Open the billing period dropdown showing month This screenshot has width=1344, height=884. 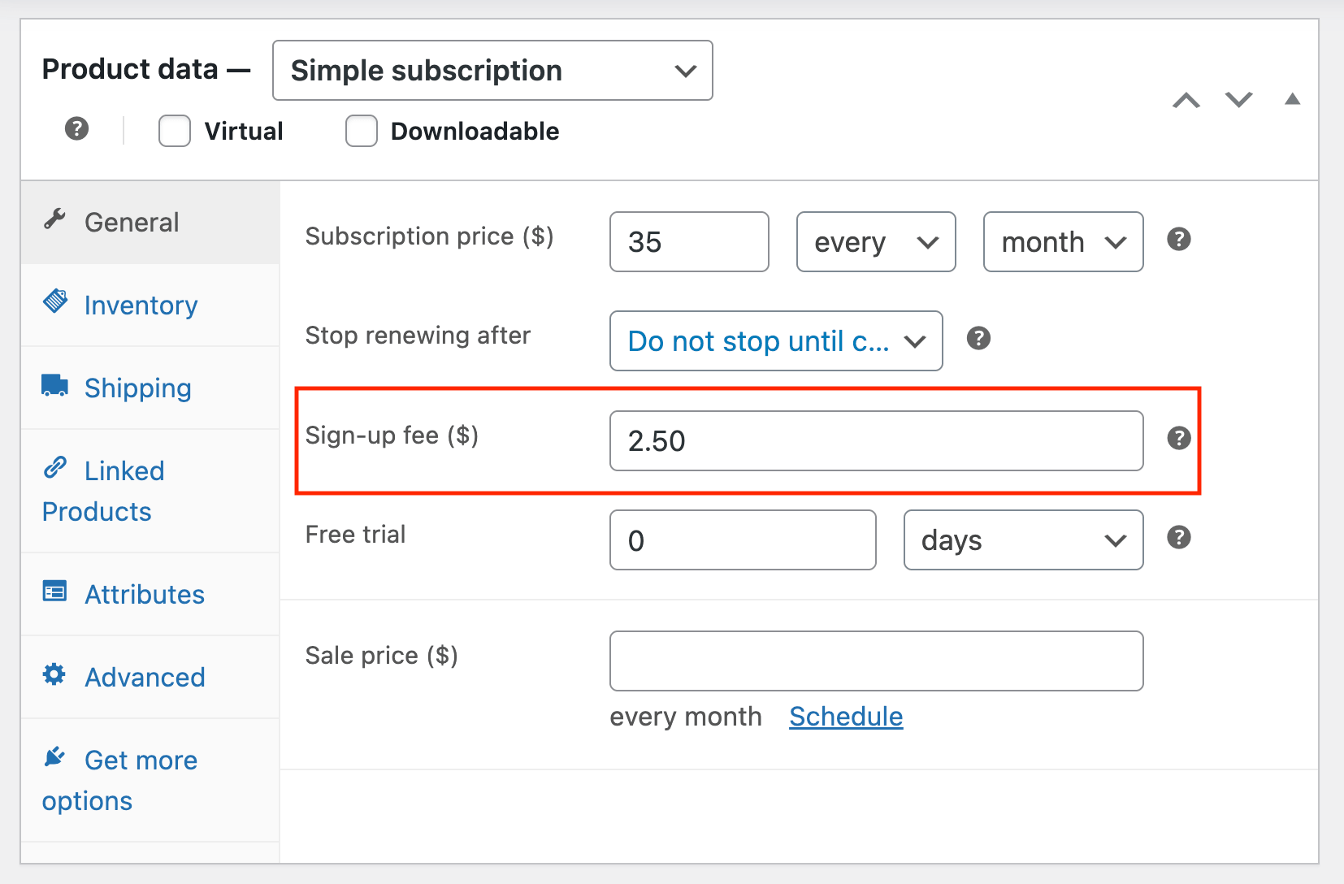[x=1062, y=241]
